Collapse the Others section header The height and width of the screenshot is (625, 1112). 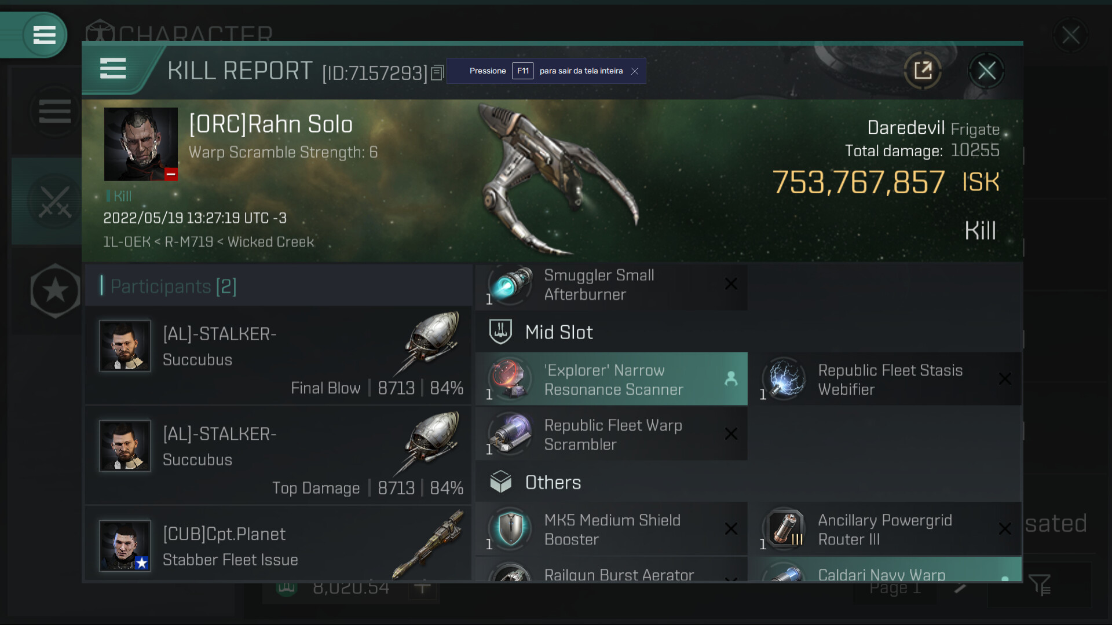tap(553, 483)
